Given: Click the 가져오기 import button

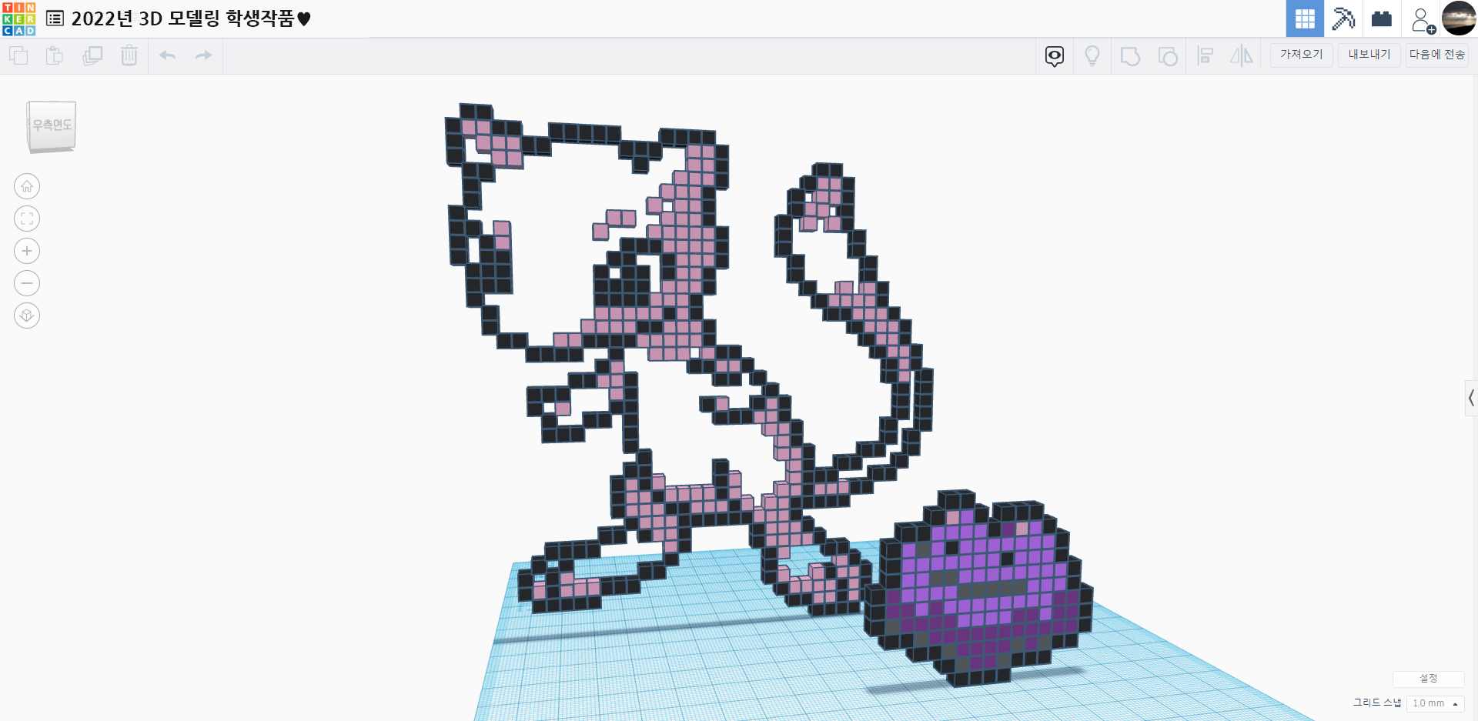Looking at the screenshot, I should pyautogui.click(x=1302, y=55).
